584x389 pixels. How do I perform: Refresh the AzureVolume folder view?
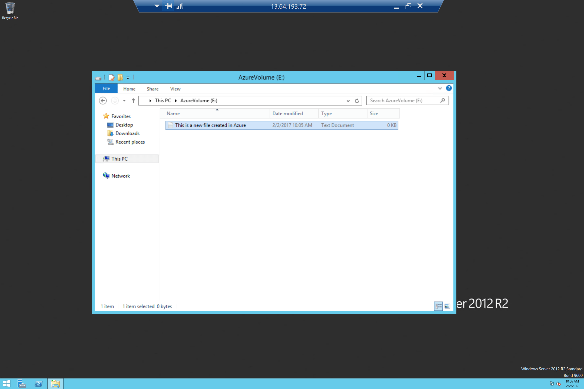pyautogui.click(x=357, y=100)
